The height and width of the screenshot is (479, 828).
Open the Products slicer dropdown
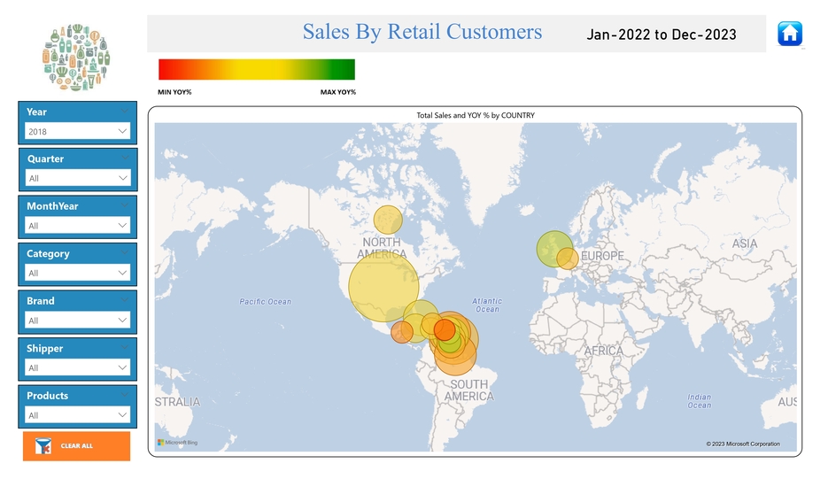(77, 415)
